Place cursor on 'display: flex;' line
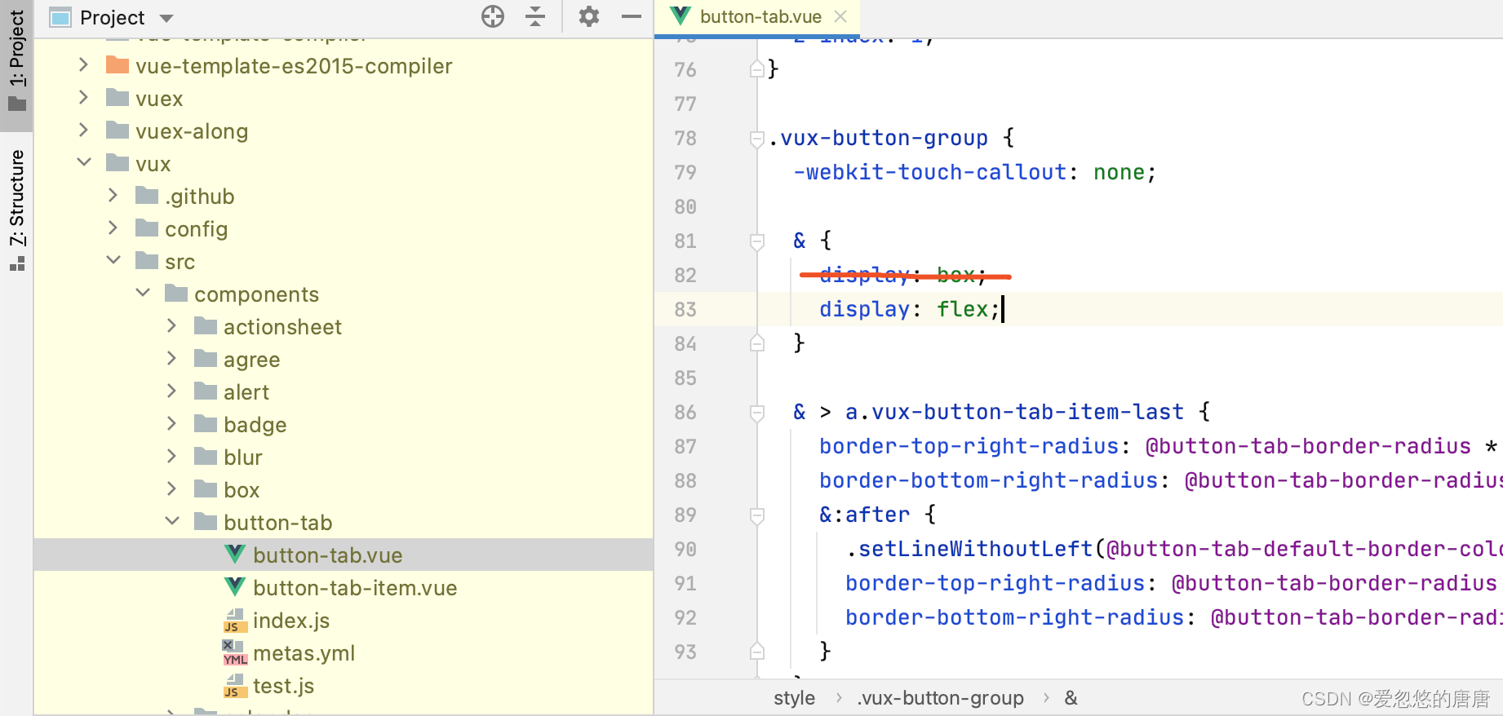 [910, 309]
